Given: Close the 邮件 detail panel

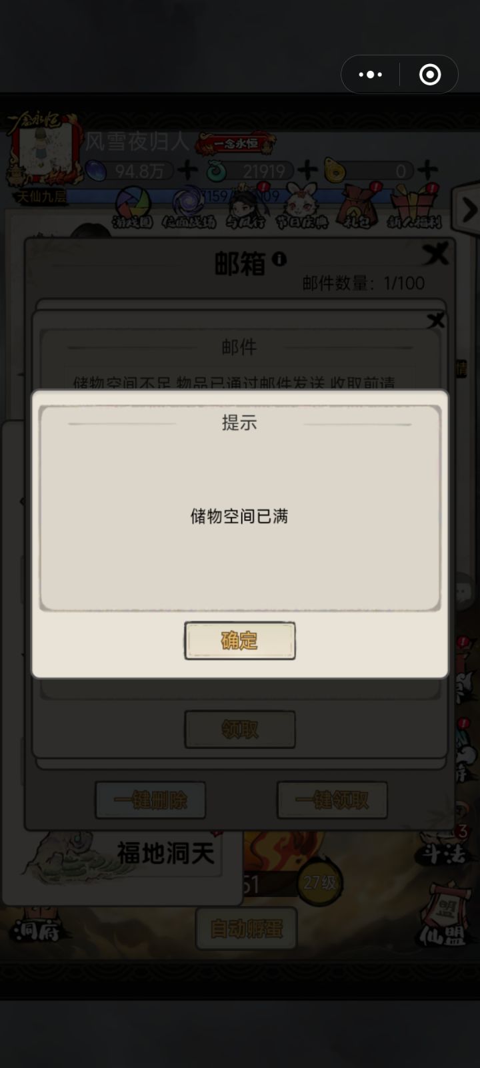Looking at the screenshot, I should tap(435, 321).
